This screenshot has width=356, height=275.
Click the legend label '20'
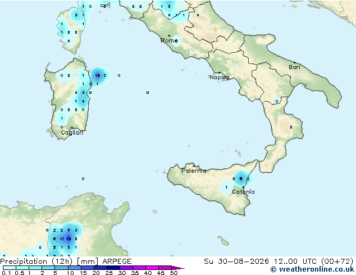96,273
